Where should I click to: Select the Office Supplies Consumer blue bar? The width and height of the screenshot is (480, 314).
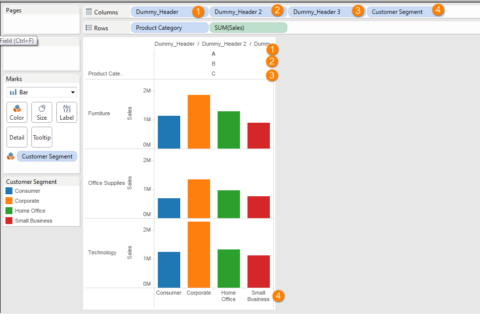coord(169,208)
